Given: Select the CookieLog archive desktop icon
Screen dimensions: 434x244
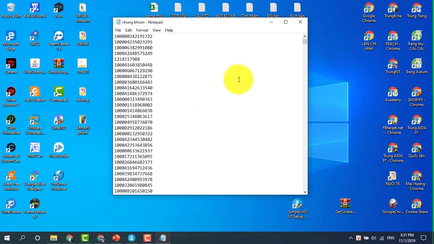Looking at the screenshot, I should (x=59, y=66).
